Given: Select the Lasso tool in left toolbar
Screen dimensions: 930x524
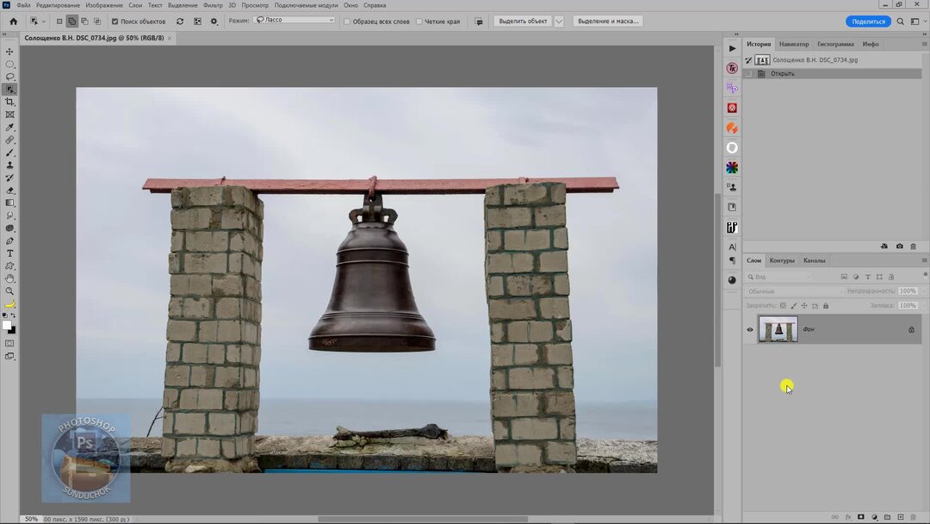Looking at the screenshot, I should click(x=9, y=77).
